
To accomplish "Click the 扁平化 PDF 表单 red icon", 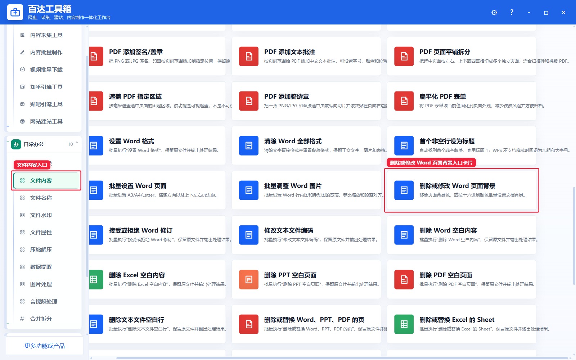I will coord(404,101).
